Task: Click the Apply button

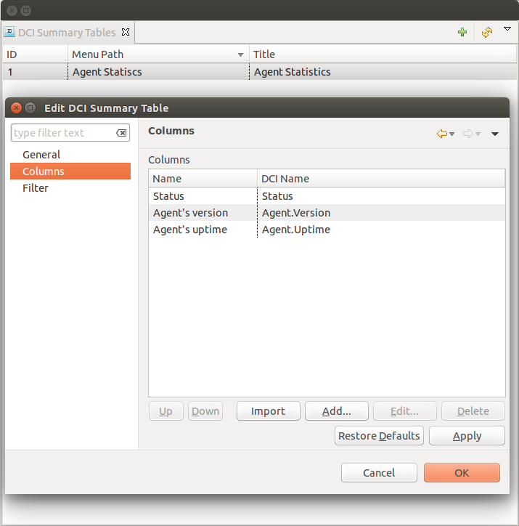Action: pos(467,436)
